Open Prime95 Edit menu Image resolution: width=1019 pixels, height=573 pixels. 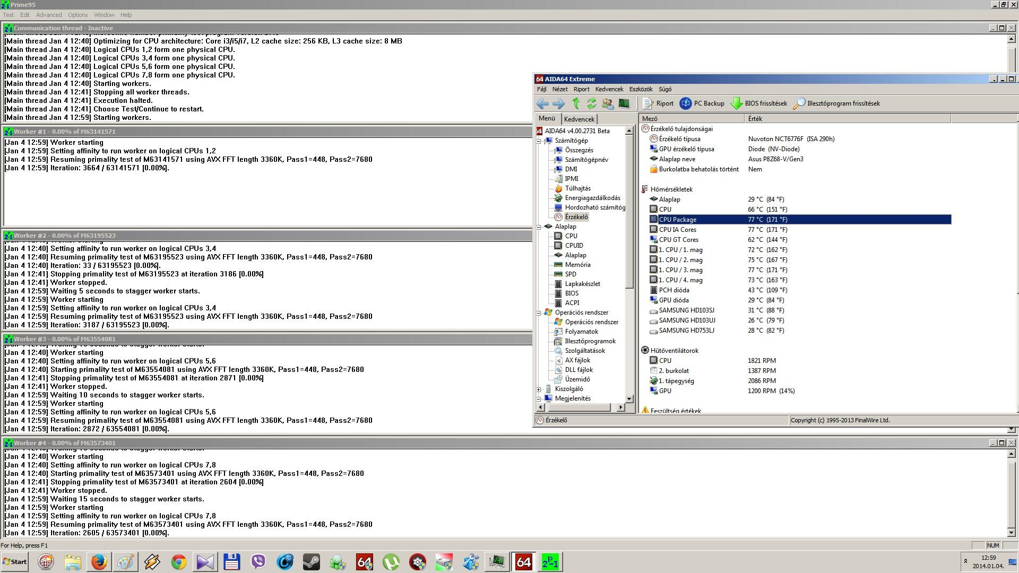(25, 15)
